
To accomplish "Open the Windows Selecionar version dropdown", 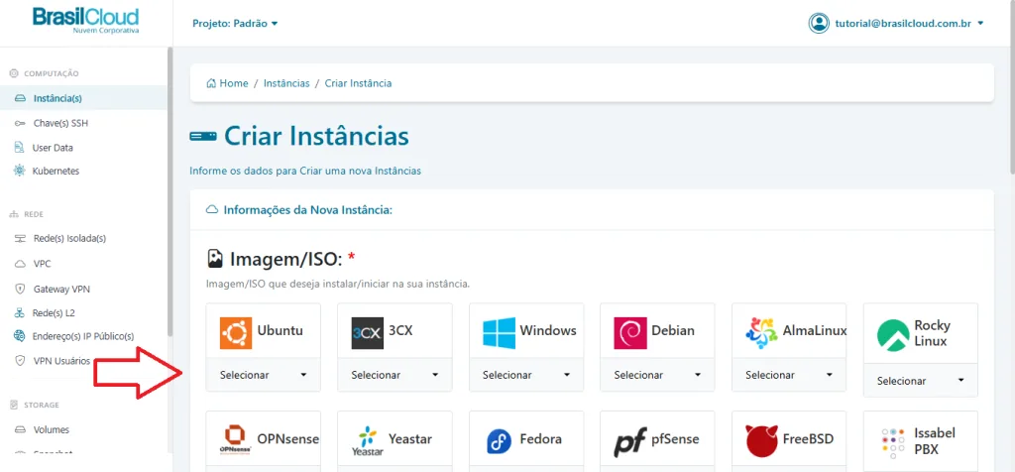I will 526,375.
